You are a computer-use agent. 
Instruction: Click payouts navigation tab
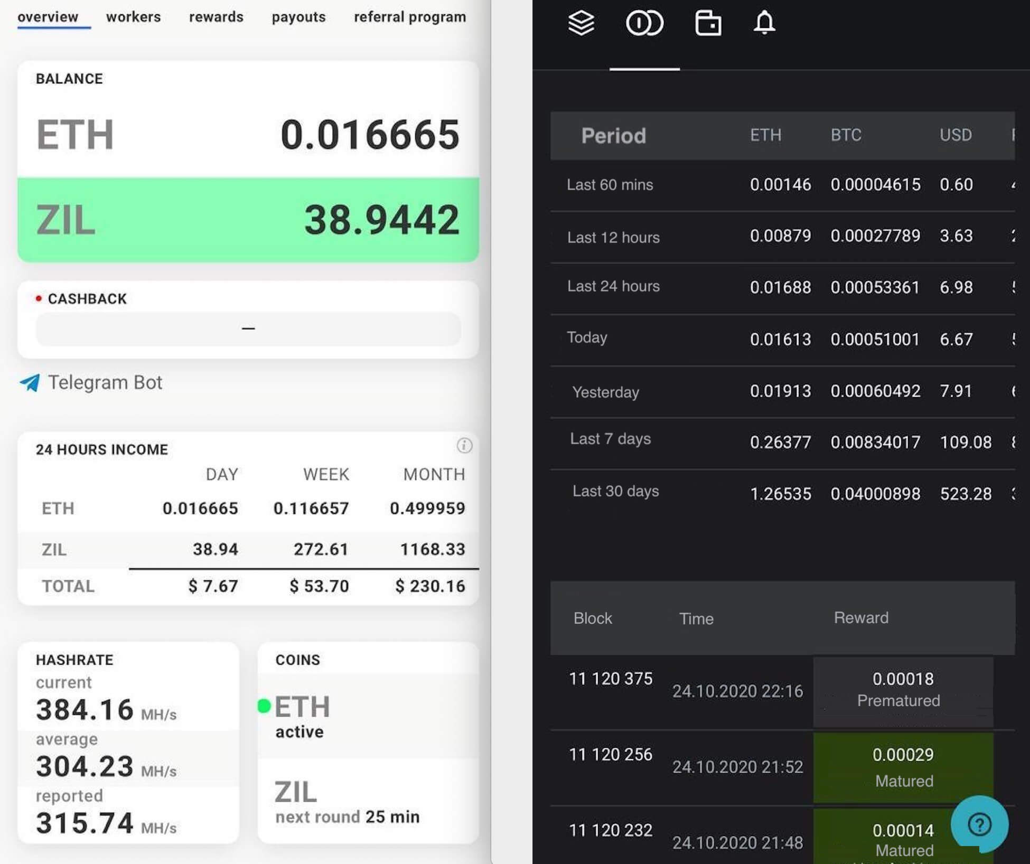point(298,15)
